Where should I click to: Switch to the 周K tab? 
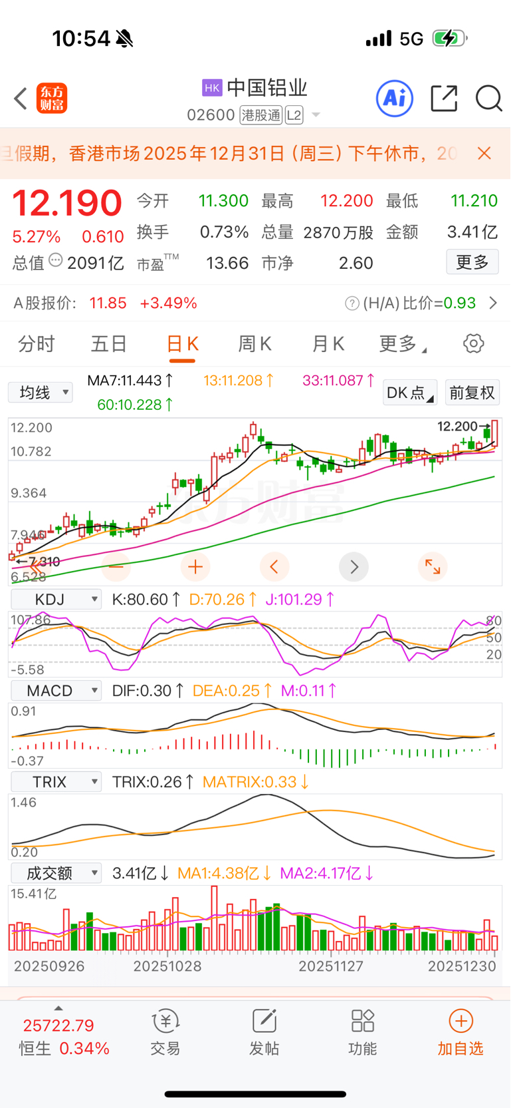(255, 344)
